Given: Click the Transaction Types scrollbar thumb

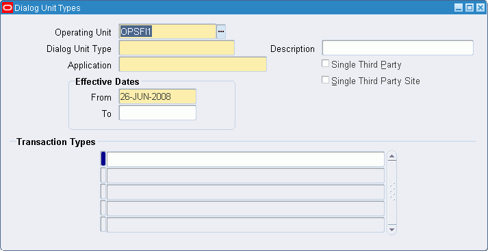Looking at the screenshot, I should click(x=391, y=191).
